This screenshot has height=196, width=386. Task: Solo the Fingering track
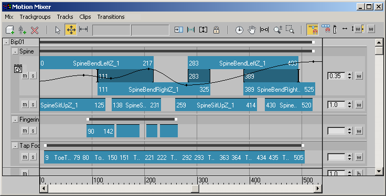coord(33,130)
